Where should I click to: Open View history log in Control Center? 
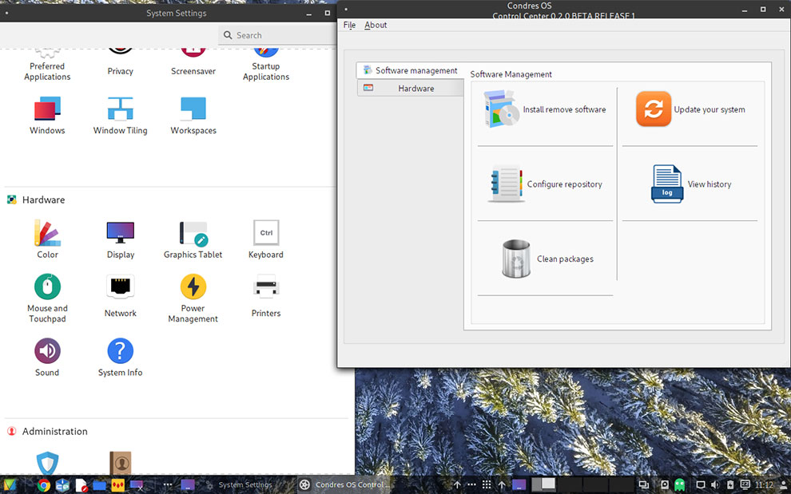coord(690,184)
